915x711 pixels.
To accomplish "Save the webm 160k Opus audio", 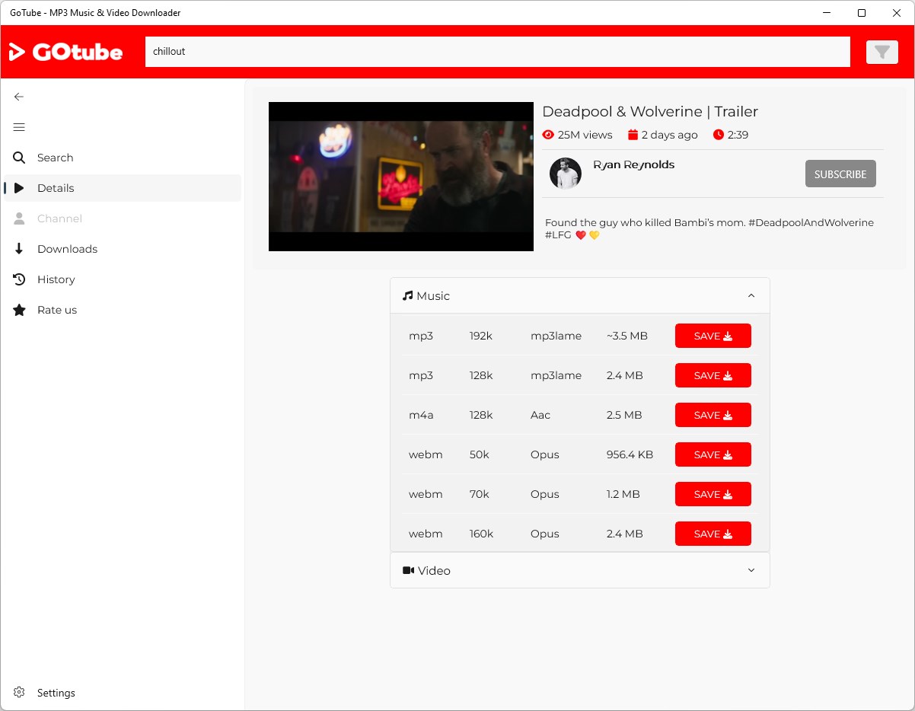I will tap(713, 534).
